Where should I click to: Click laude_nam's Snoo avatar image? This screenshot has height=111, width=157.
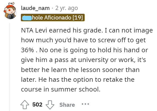(10, 10)
